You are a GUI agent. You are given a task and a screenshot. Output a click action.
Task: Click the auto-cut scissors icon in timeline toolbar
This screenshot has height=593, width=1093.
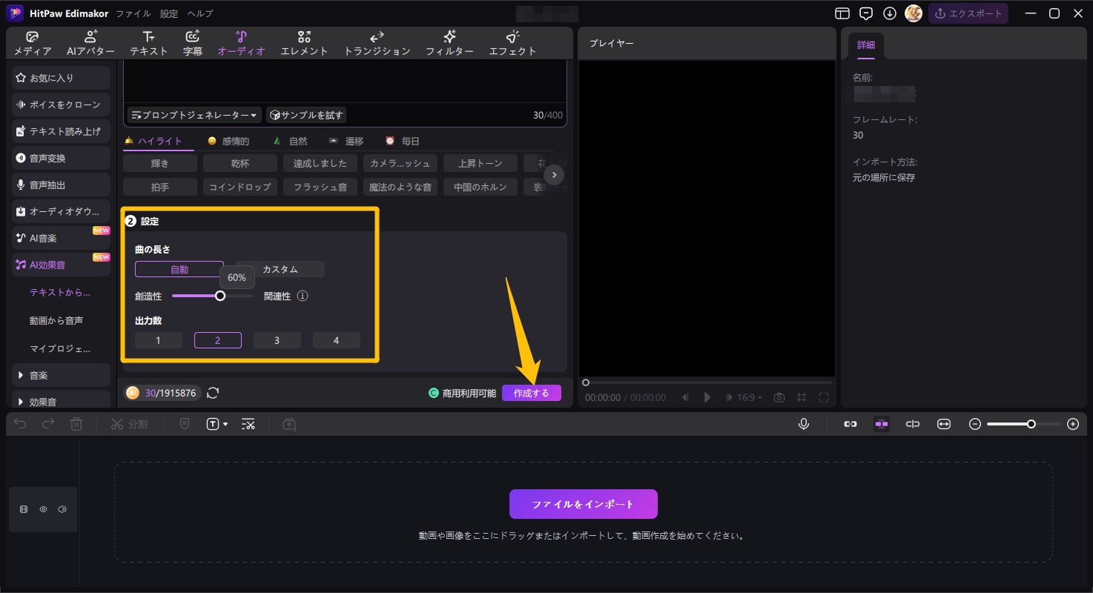(248, 424)
